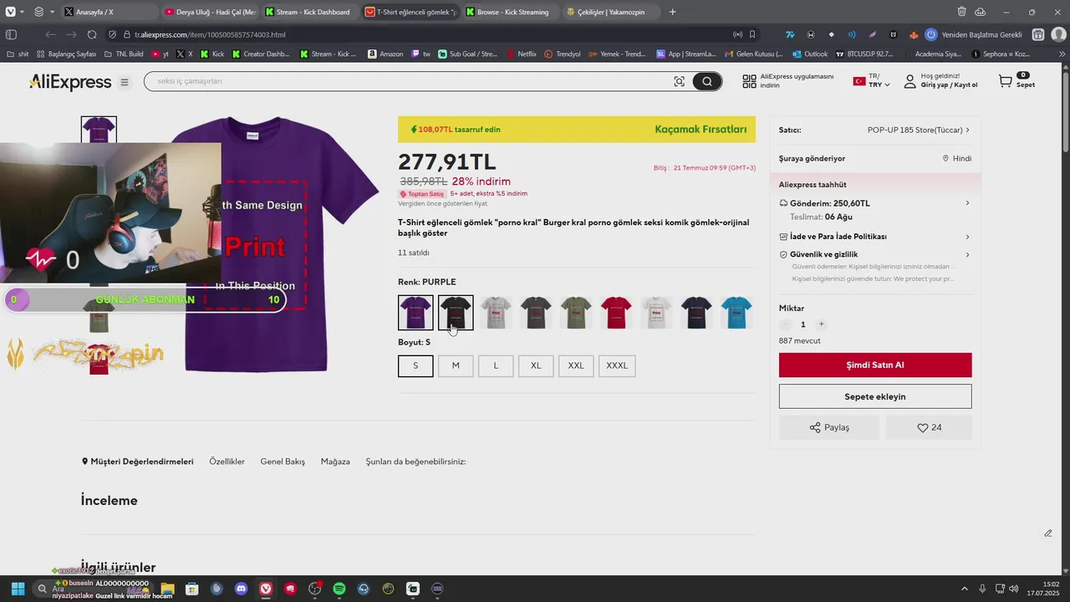Jump to Özellikler section
This screenshot has height=602, width=1070.
[x=227, y=462]
